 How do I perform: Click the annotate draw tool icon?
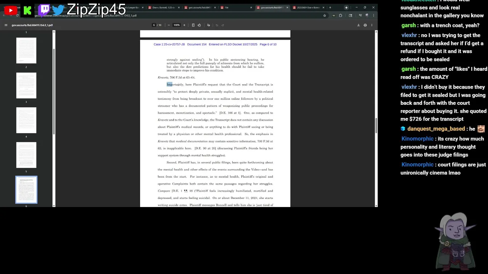click(209, 25)
